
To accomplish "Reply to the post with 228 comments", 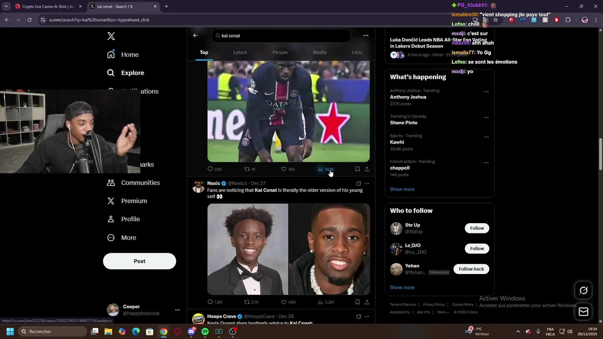I will tap(214, 169).
